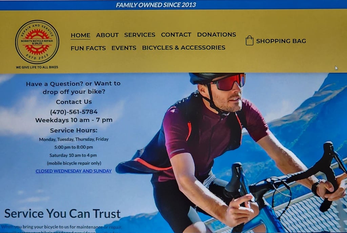The height and width of the screenshot is (233, 347).
Task: Click the Closed Wednesday and Sunday link
Action: click(74, 171)
